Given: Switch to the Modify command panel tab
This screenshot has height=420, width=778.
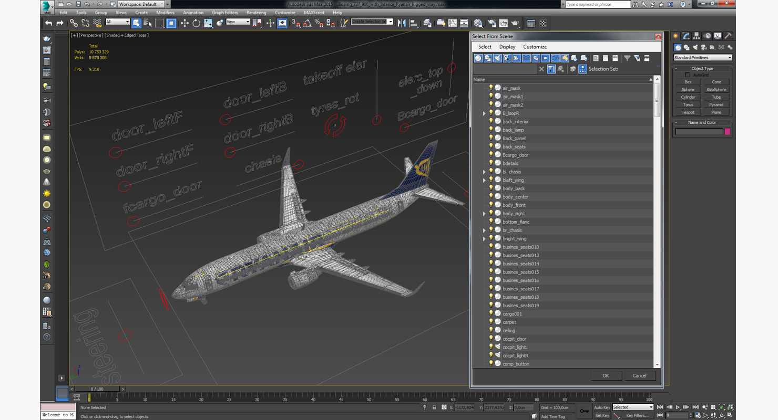Looking at the screenshot, I should click(686, 36).
